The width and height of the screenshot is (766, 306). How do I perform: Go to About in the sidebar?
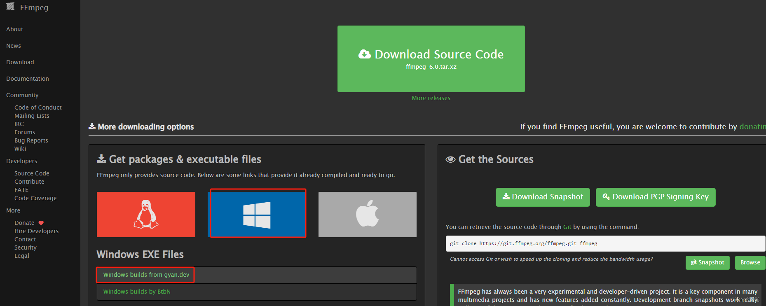[x=15, y=29]
